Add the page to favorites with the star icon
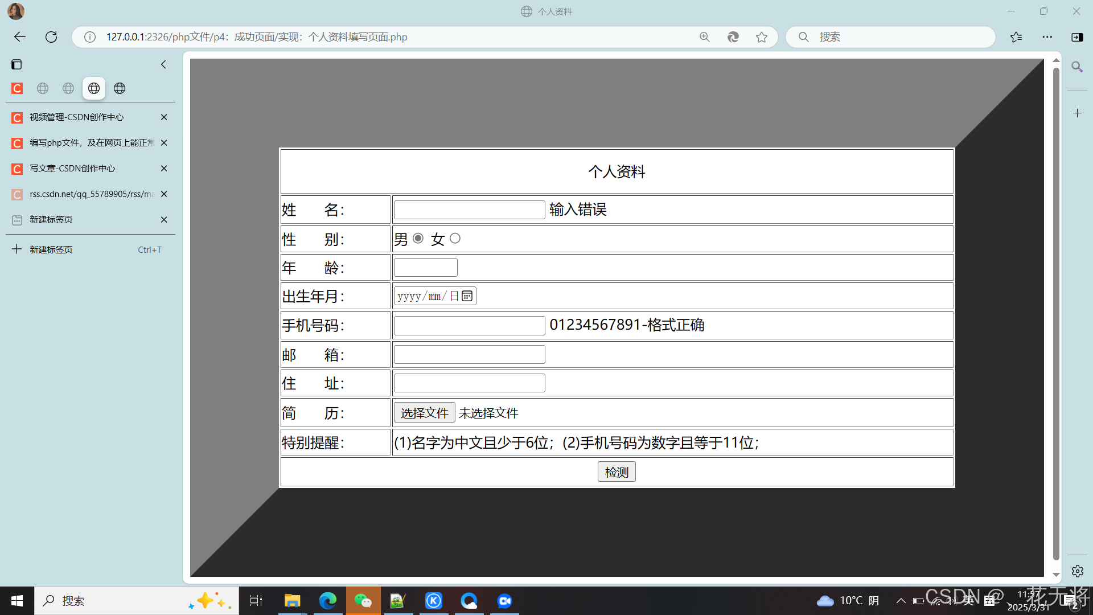This screenshot has height=615, width=1093. pos(762,36)
